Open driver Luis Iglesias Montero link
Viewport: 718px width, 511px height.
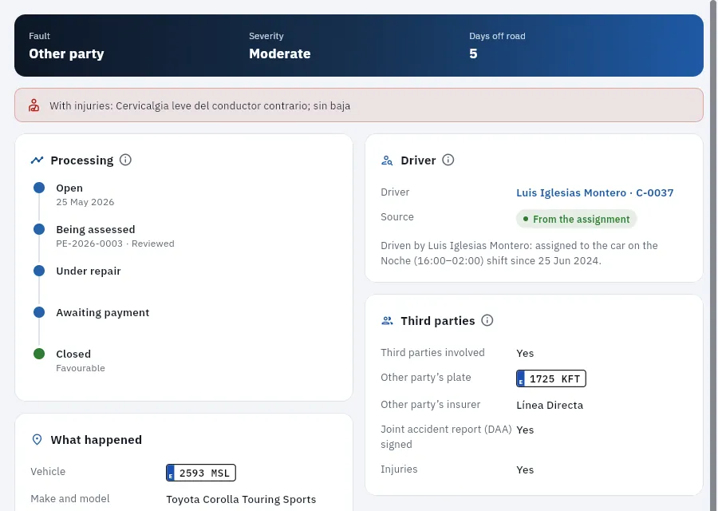(595, 192)
